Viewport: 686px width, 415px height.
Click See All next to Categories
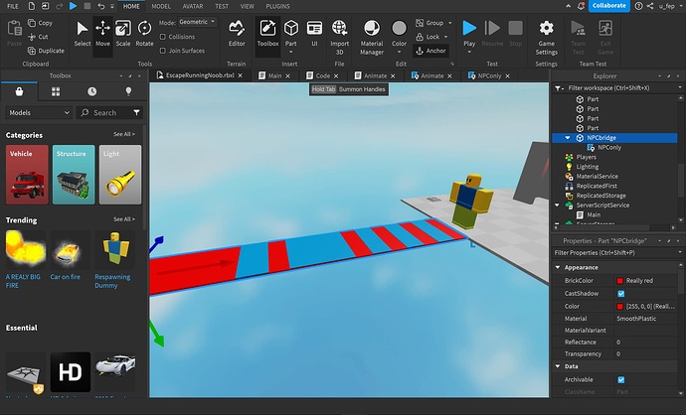124,134
